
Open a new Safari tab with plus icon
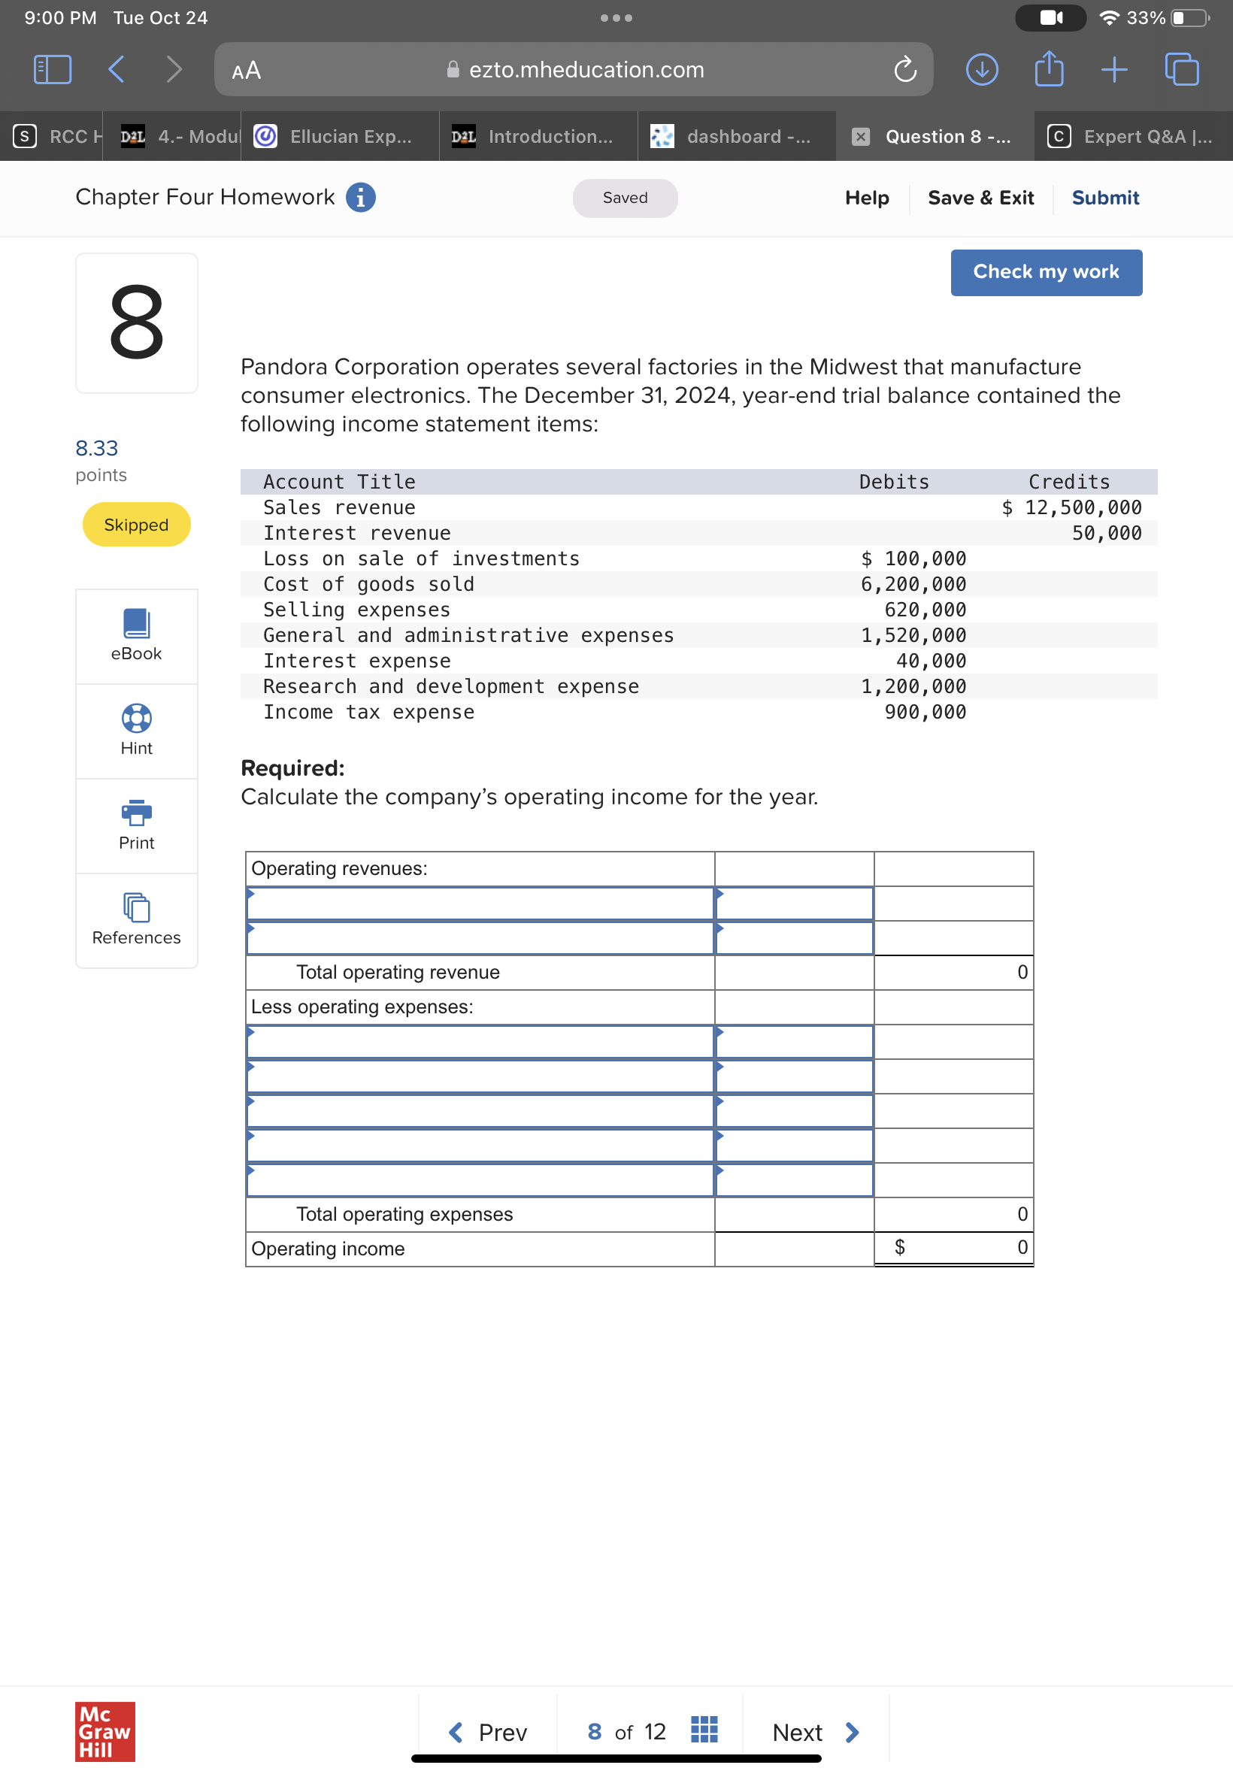[x=1114, y=68]
